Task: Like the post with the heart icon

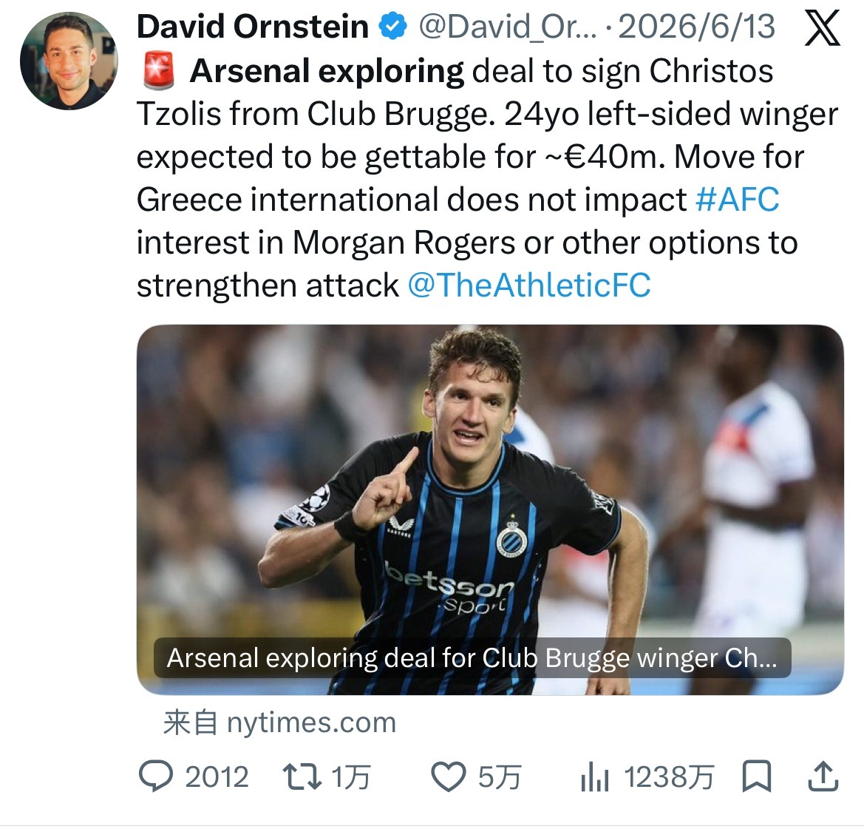Action: coord(448,777)
